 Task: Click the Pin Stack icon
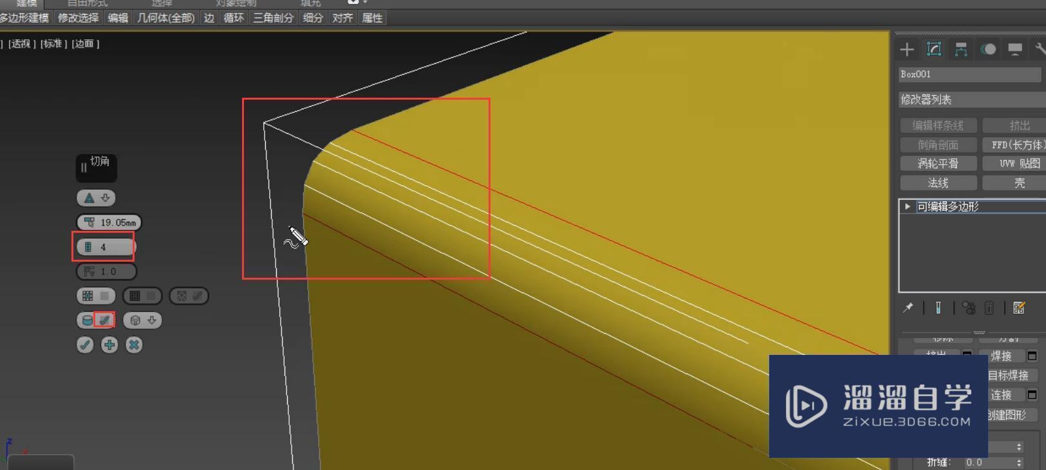pos(908,308)
